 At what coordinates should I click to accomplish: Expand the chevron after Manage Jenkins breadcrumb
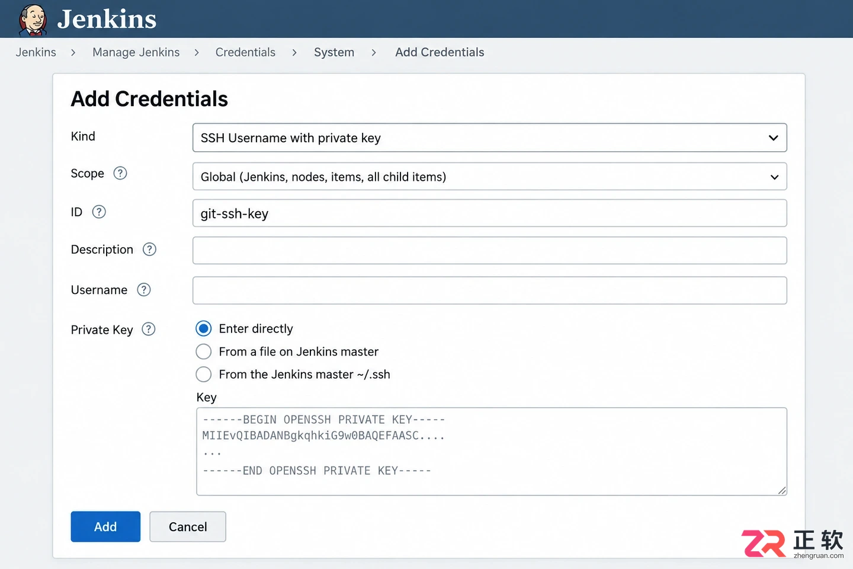(x=197, y=53)
